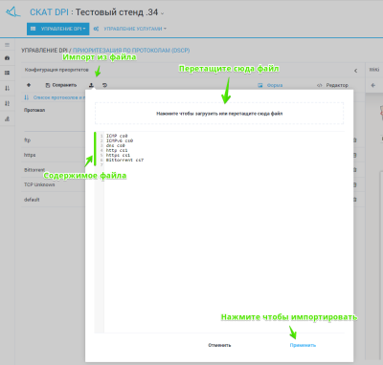Click the 'dns cs0' line in editor
The width and height of the screenshot is (383, 365).
click(x=116, y=145)
